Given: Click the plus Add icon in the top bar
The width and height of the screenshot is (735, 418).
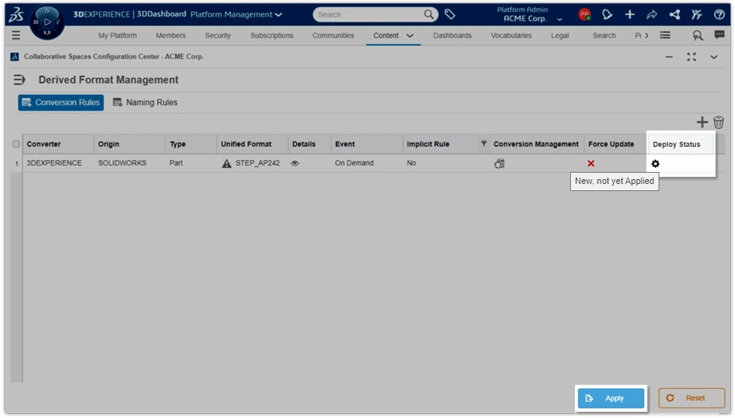Looking at the screenshot, I should (630, 14).
